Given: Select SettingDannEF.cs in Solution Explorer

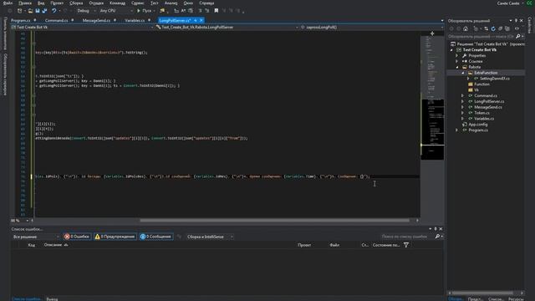Looking at the screenshot, I should tap(495, 79).
